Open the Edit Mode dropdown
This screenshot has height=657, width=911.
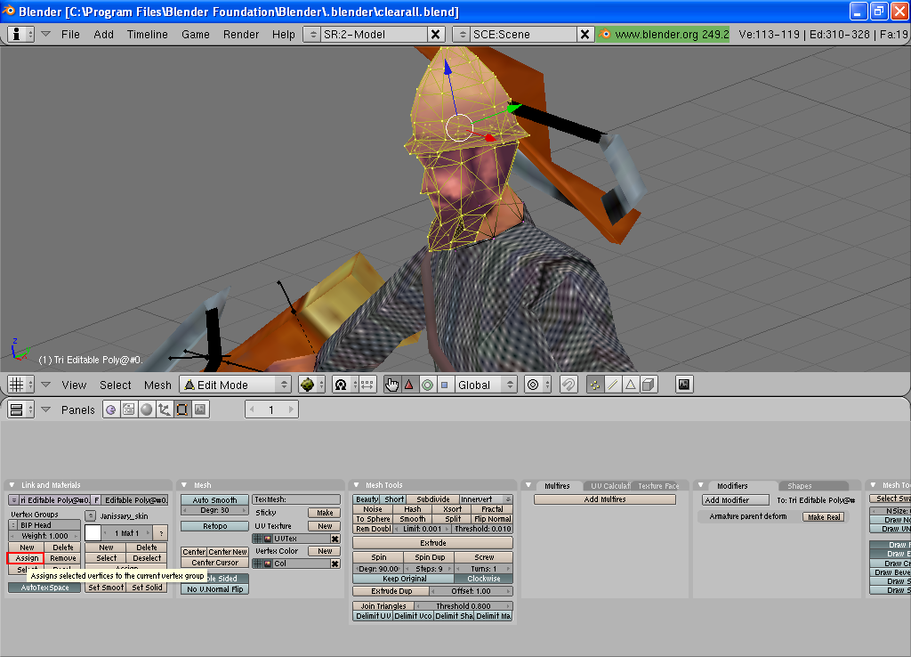pyautogui.click(x=235, y=385)
